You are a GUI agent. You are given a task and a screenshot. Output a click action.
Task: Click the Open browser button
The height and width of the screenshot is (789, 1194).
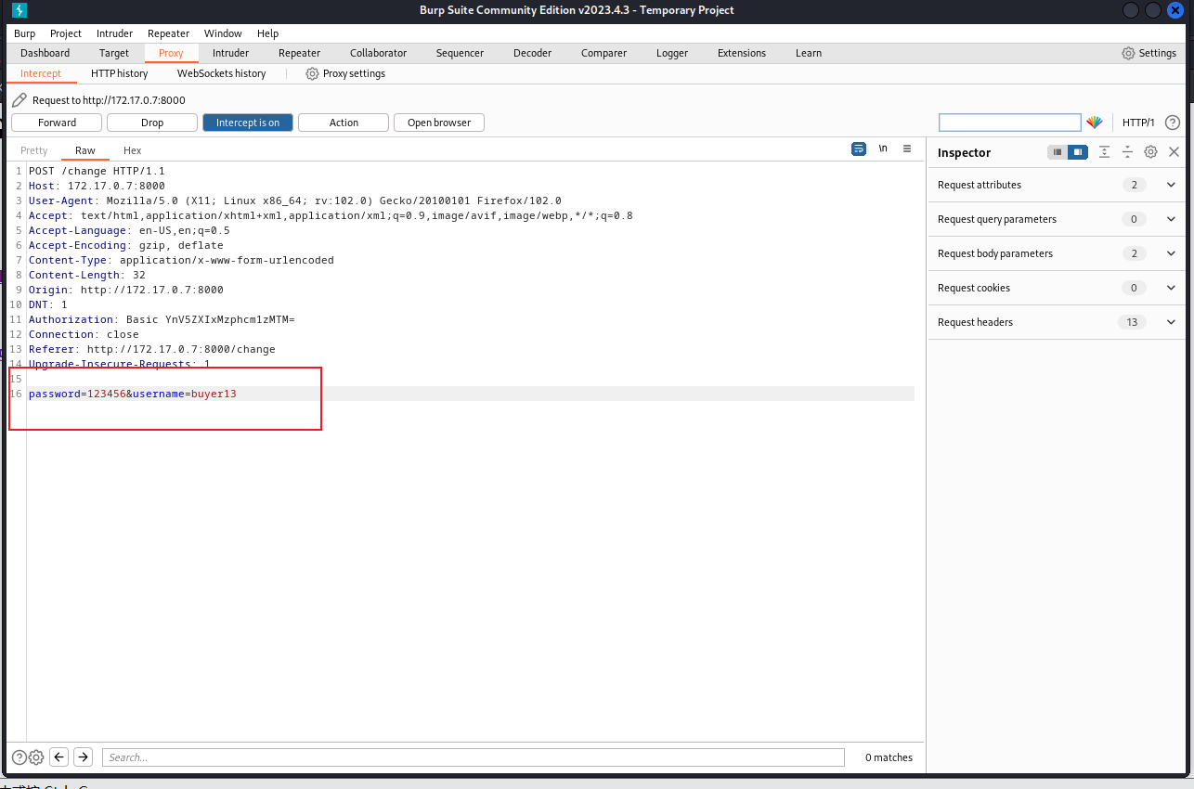(439, 123)
